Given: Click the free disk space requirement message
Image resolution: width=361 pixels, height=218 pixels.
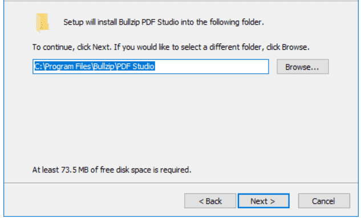Looking at the screenshot, I should point(112,170).
